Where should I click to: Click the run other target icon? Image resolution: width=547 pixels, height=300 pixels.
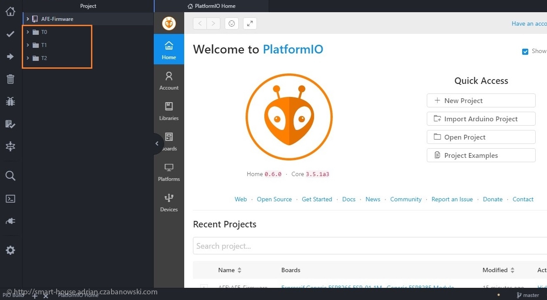coord(10,147)
